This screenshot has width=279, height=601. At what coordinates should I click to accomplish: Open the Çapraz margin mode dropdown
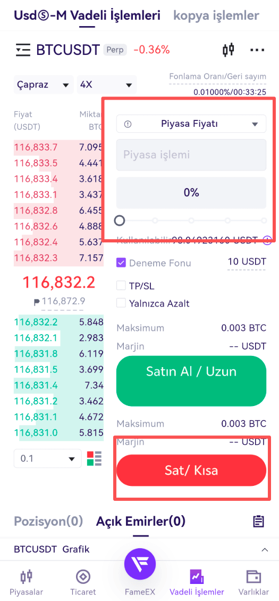[44, 85]
